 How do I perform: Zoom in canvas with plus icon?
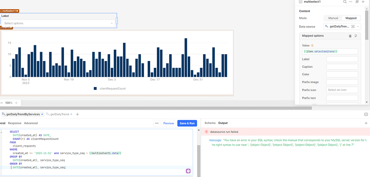(16, 103)
